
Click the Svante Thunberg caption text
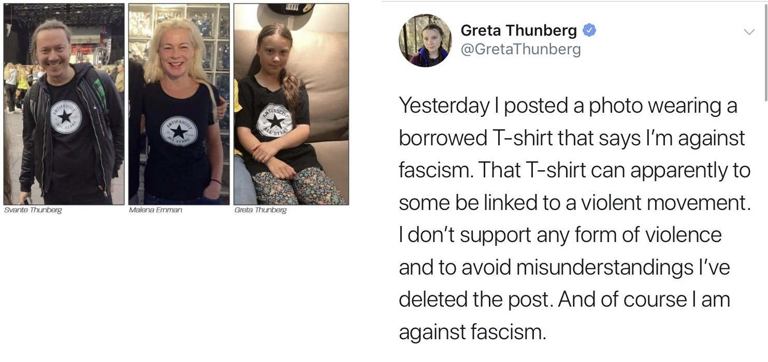(33, 210)
